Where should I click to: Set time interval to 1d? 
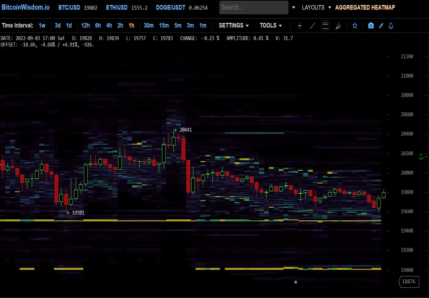coord(69,25)
